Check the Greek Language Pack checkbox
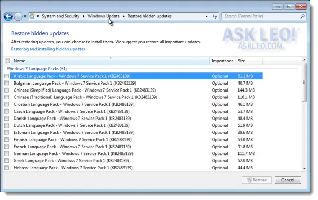The height and width of the screenshot is (200, 318). coord(7,160)
